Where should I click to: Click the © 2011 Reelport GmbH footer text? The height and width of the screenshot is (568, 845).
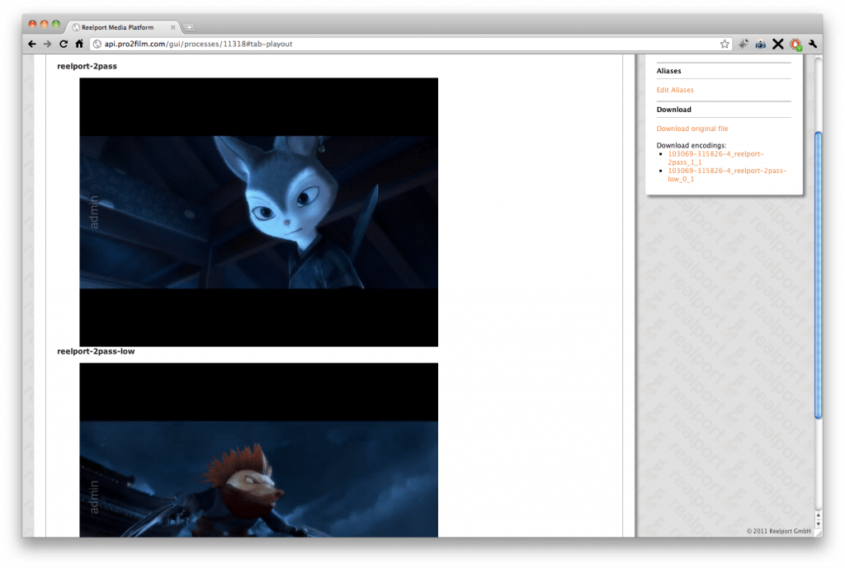(x=778, y=531)
